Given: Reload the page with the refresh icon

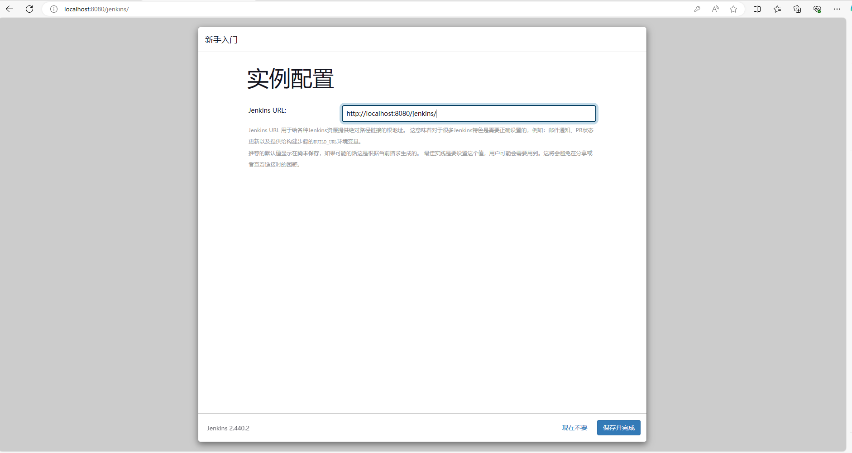Looking at the screenshot, I should (x=29, y=9).
